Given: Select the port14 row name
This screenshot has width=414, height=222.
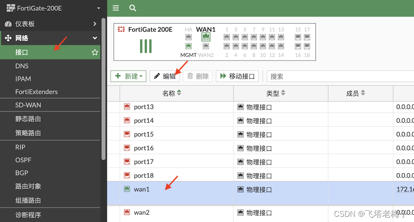Looking at the screenshot, I should [144, 120].
